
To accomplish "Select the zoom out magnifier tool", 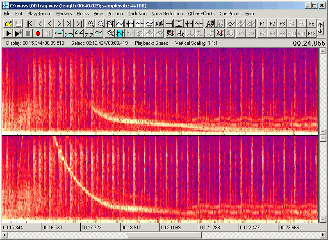I will point(100,23).
